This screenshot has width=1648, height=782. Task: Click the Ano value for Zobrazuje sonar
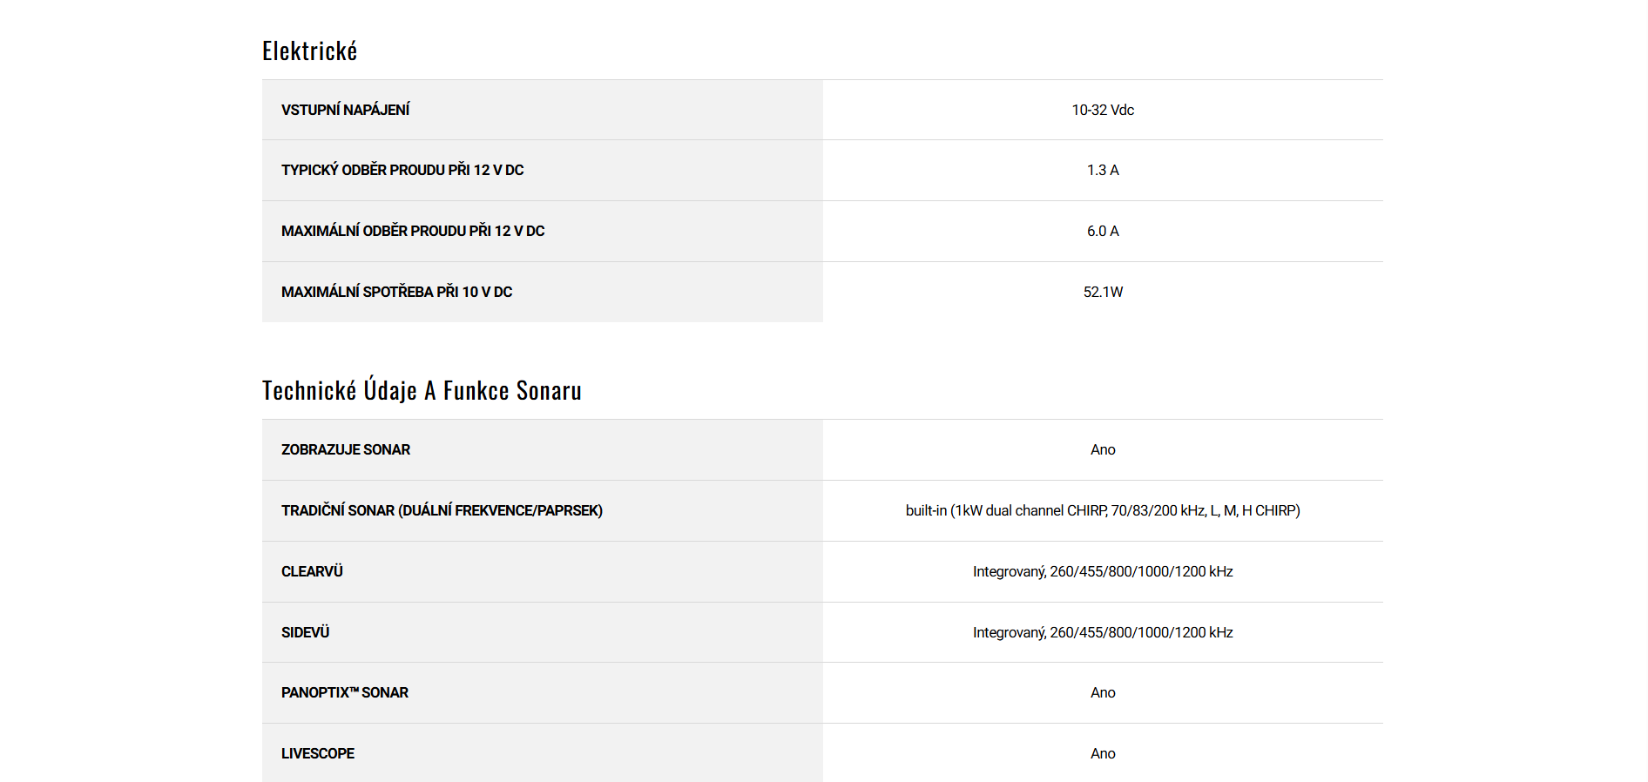tap(1102, 450)
